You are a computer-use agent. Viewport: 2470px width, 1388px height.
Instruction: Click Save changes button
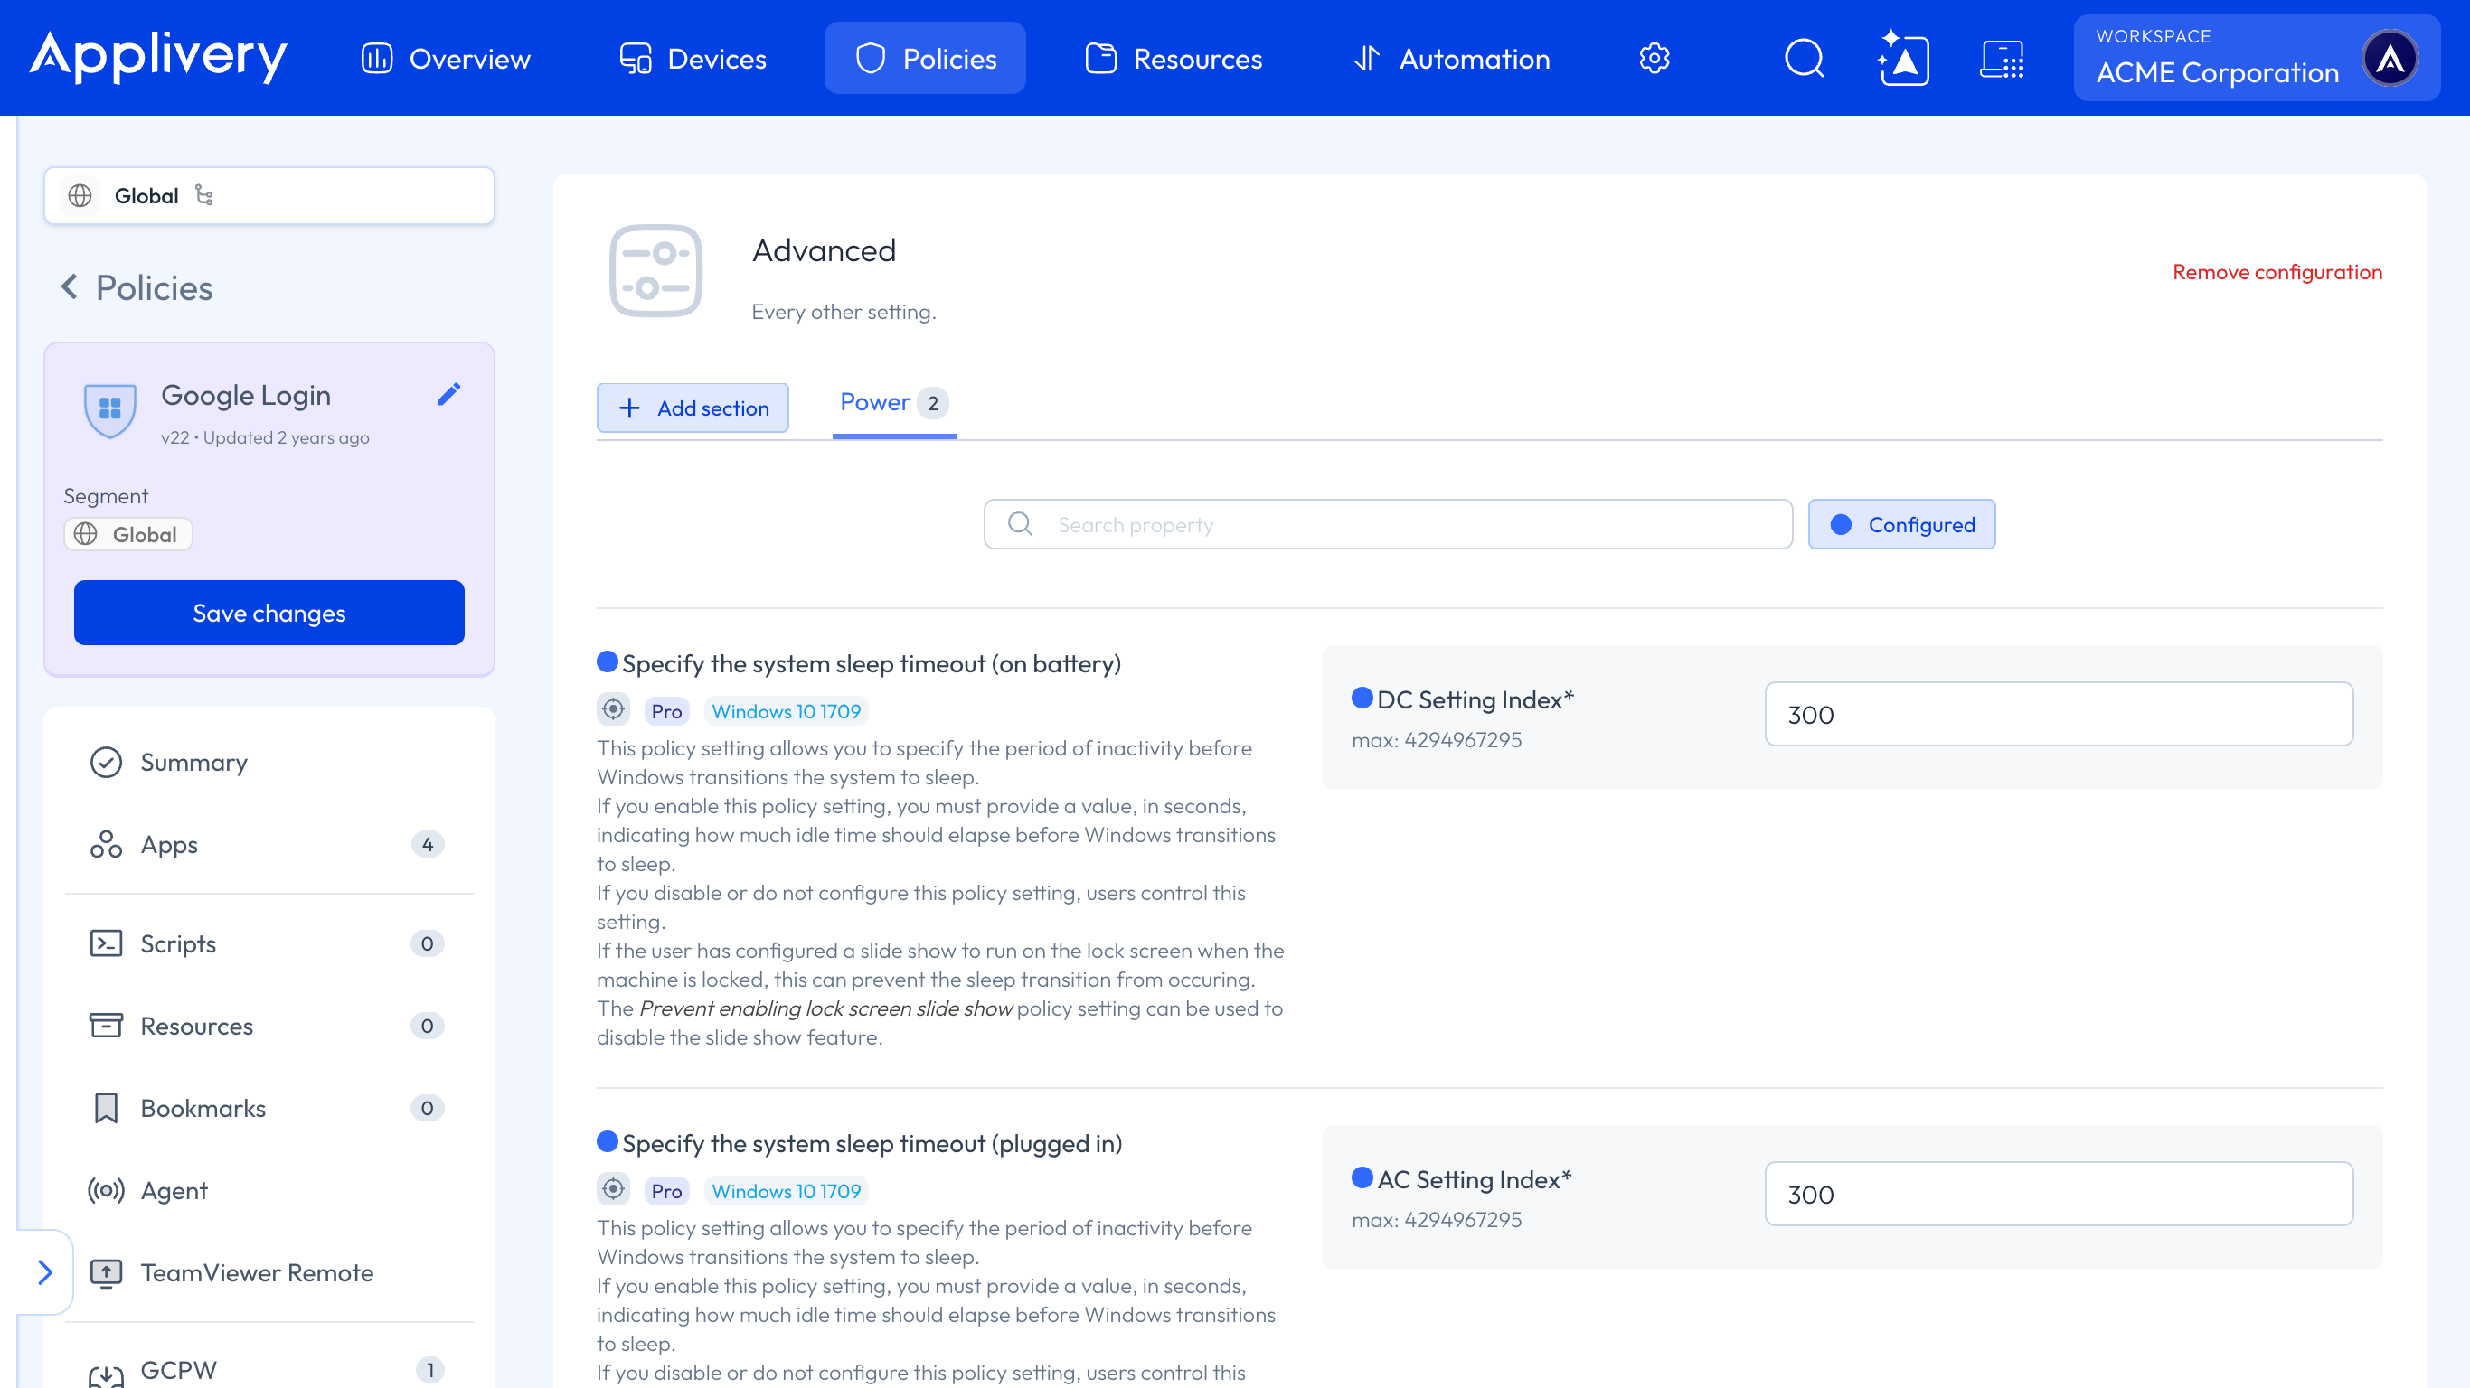269,613
